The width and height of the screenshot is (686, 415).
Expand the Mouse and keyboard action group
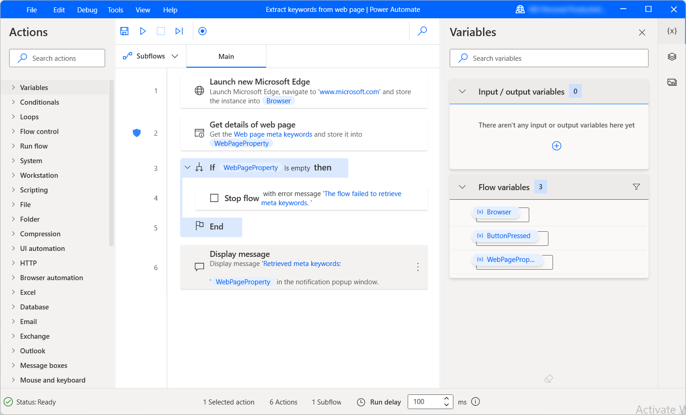pyautogui.click(x=13, y=380)
